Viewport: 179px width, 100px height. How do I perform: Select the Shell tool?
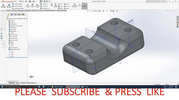tap(60, 8)
